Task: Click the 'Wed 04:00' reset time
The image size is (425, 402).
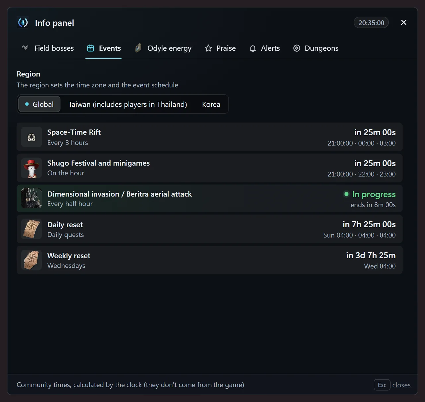Action: (x=380, y=266)
